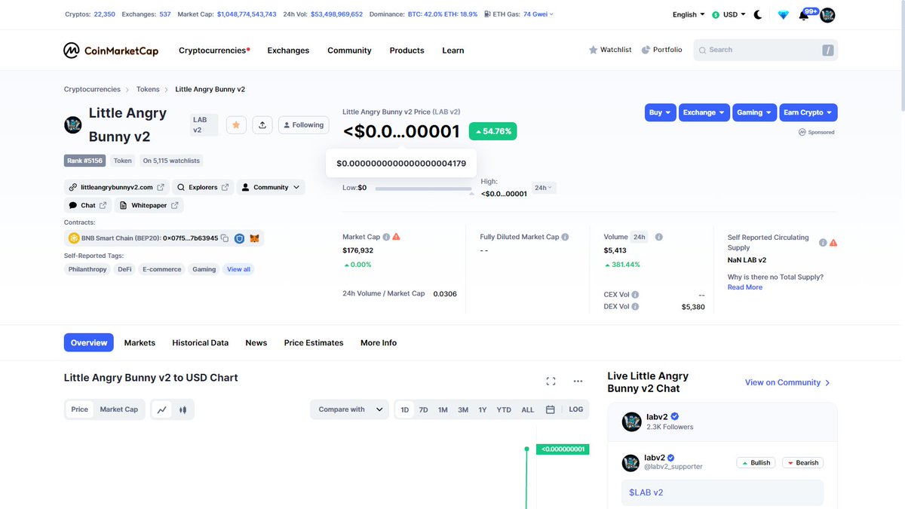The width and height of the screenshot is (905, 509).
Task: Add token to watchlist star button
Action: [236, 125]
